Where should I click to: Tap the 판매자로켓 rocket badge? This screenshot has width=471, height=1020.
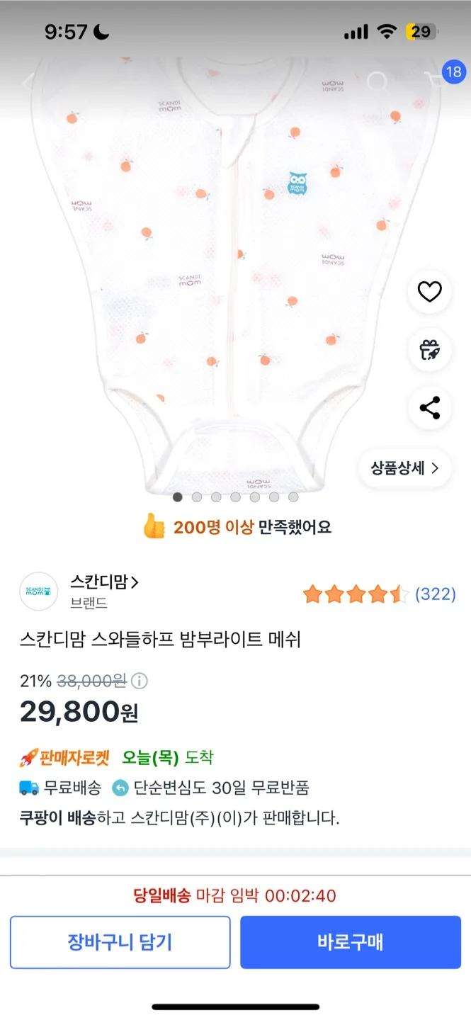64,757
